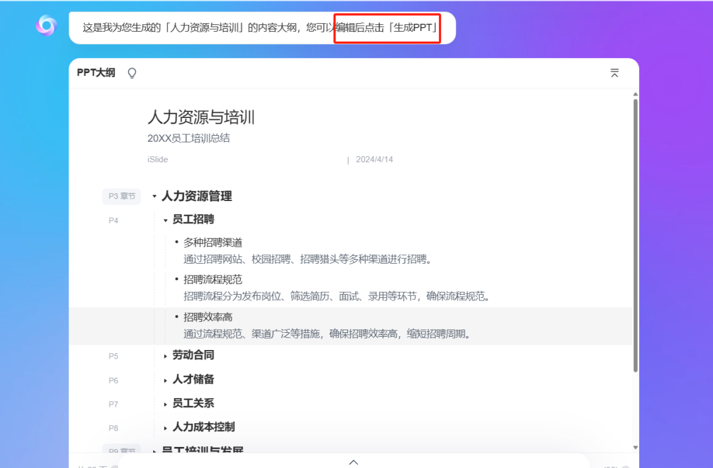Expand the 劳动合同 outline item

tap(164, 355)
